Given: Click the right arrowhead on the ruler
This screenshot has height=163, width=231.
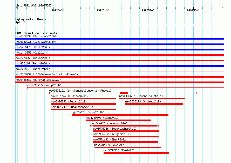Looking at the screenshot, I should click(x=223, y=8).
